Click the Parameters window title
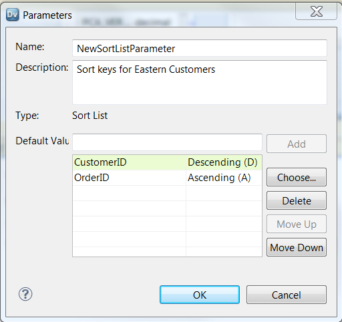342x322 pixels. coord(47,15)
